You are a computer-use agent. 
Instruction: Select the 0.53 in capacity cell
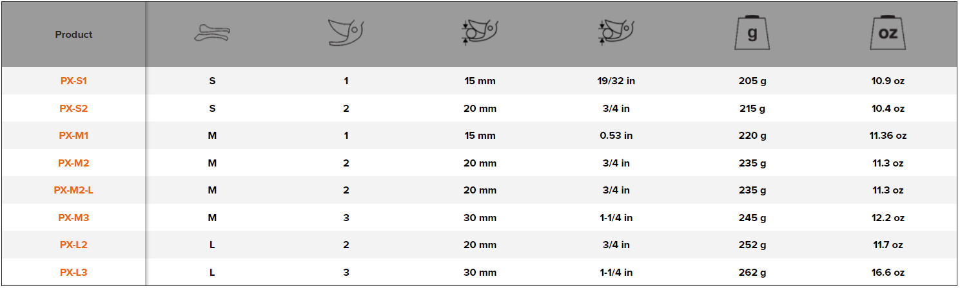(616, 136)
